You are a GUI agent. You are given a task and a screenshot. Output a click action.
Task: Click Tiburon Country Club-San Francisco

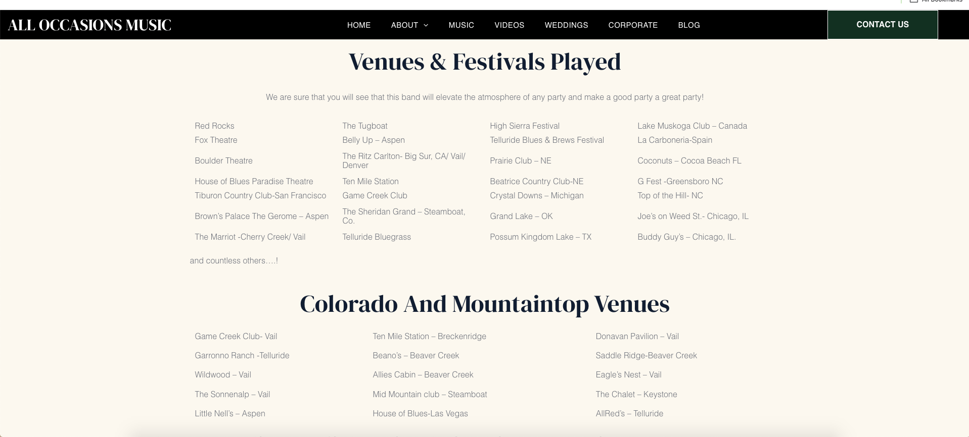(x=260, y=195)
